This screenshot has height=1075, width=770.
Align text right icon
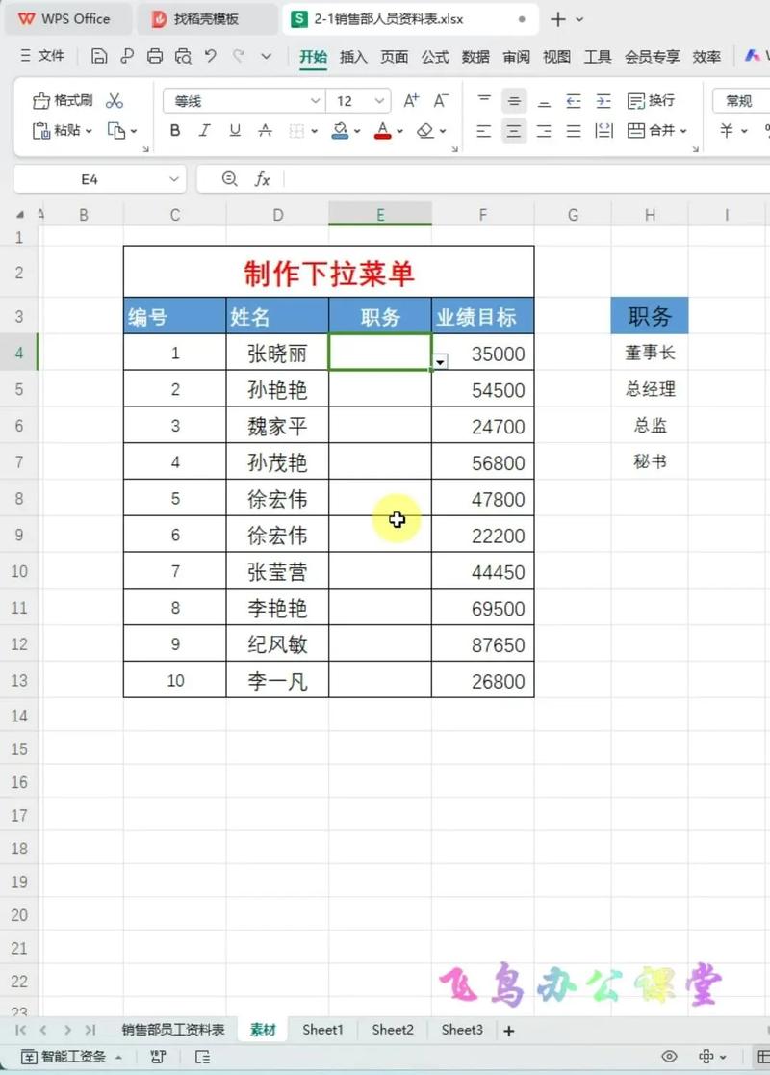544,130
